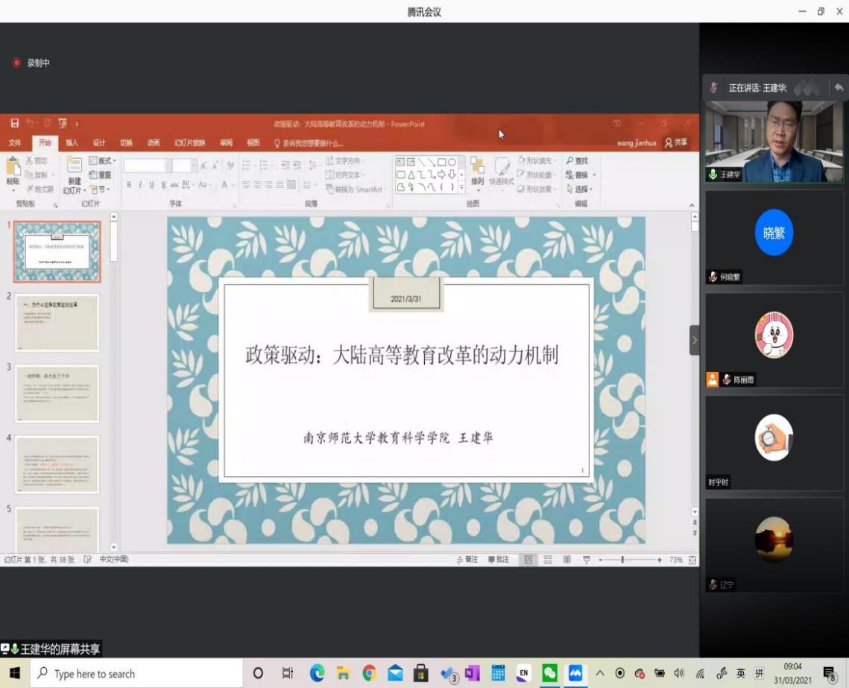Click the zoom slider in status bar
Image resolution: width=849 pixels, height=688 pixels.
pos(622,560)
